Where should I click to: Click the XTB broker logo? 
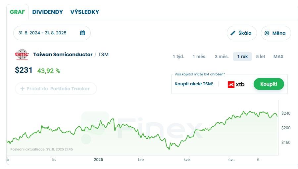tap(236, 84)
